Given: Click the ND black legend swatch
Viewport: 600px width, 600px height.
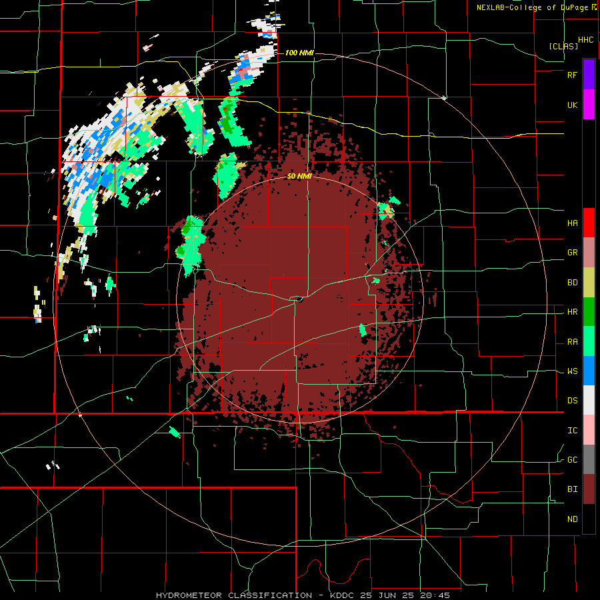Looking at the screenshot, I should 589,519.
